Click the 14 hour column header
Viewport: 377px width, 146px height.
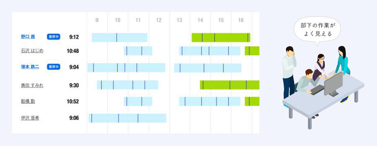click(x=200, y=20)
